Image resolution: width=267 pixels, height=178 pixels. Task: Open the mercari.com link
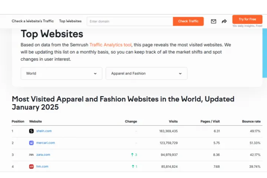pyautogui.click(x=46, y=143)
